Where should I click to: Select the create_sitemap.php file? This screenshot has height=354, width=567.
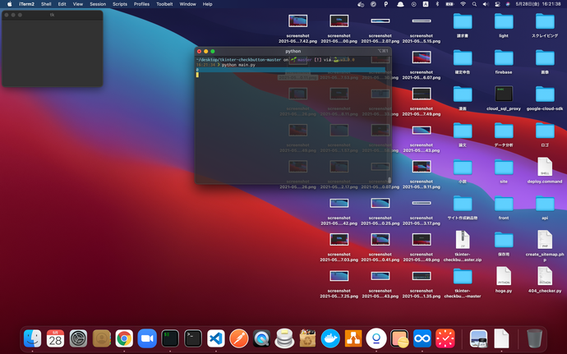coord(545,240)
